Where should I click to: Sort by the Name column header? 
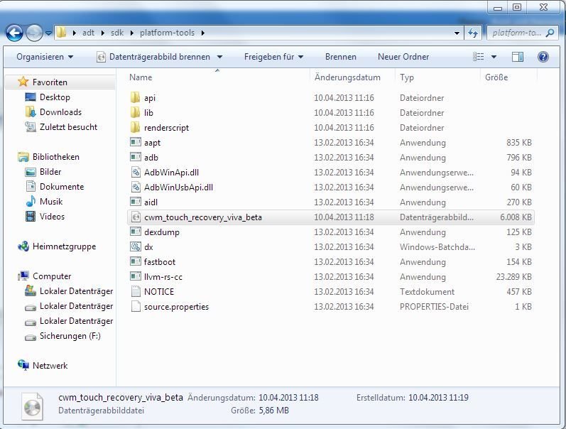click(x=141, y=77)
